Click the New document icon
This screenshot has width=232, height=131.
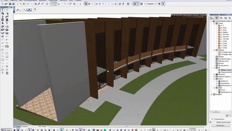[x=3, y=4]
